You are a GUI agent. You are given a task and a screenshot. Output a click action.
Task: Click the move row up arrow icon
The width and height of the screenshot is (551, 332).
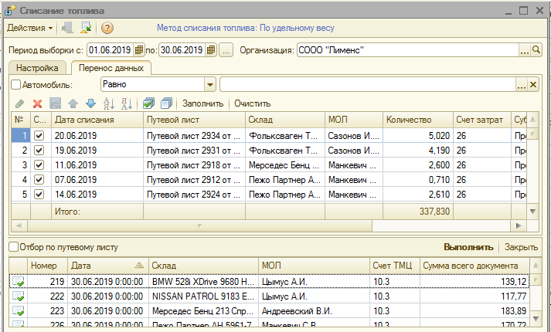(x=73, y=103)
